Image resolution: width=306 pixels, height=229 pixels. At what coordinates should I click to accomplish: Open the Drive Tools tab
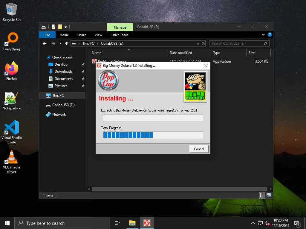[120, 35]
